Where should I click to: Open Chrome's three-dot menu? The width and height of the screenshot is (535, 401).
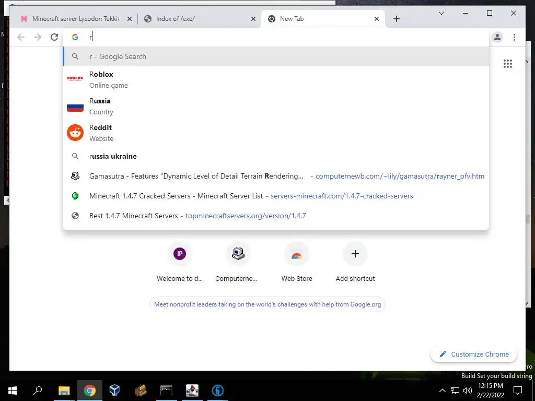(x=514, y=37)
